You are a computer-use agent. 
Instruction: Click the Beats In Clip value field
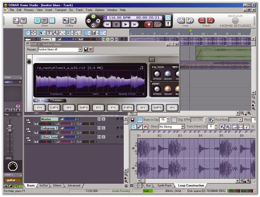tap(162, 120)
